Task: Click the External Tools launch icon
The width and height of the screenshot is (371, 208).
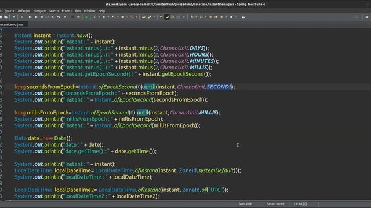Action: point(132,17)
